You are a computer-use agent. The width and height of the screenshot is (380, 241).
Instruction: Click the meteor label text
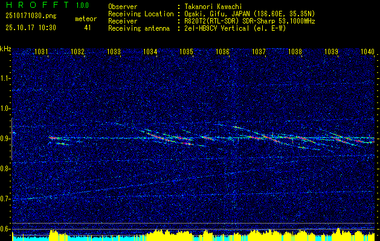coord(86,19)
